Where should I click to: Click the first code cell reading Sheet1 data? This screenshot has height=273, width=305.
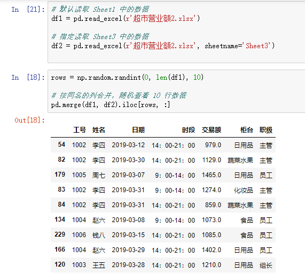click(x=176, y=32)
